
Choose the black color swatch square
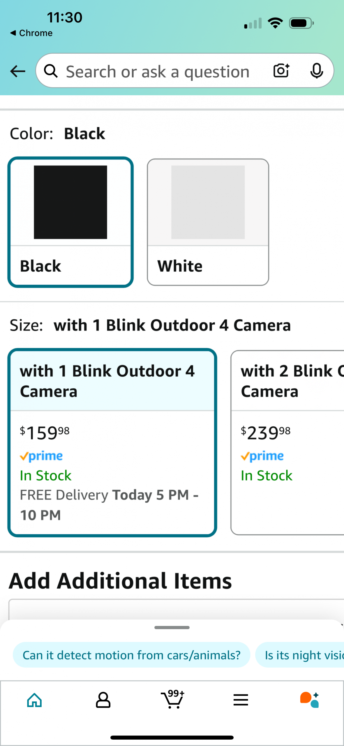point(70,202)
